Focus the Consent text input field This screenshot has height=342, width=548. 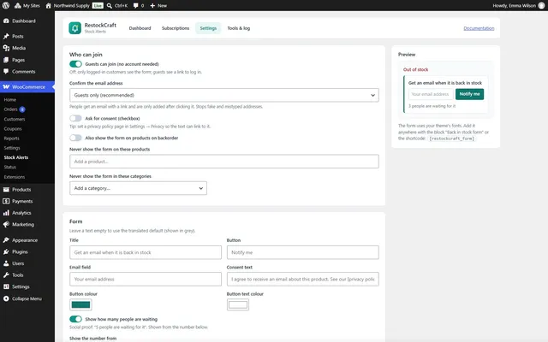[x=302, y=280]
